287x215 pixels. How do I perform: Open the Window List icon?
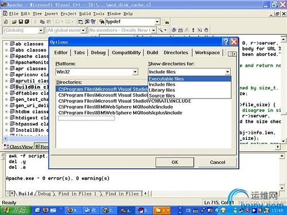(x=93, y=22)
